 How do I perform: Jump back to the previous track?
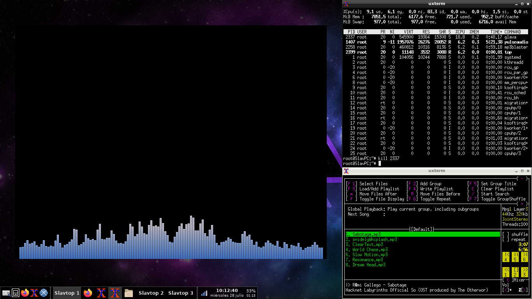506,258
